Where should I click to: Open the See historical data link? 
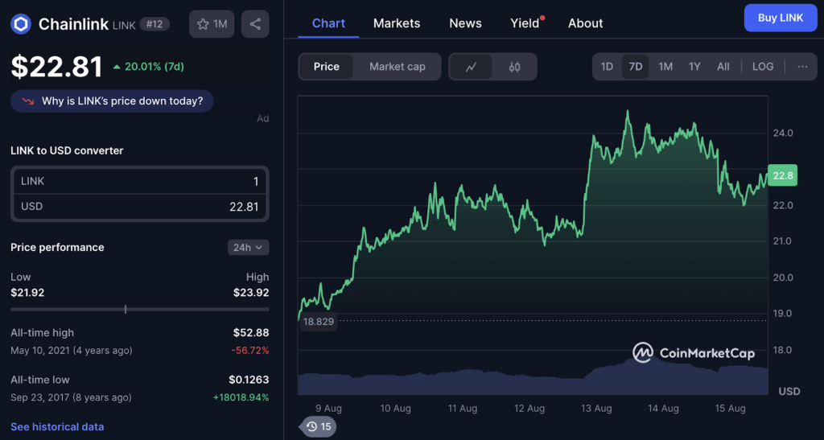pos(57,426)
